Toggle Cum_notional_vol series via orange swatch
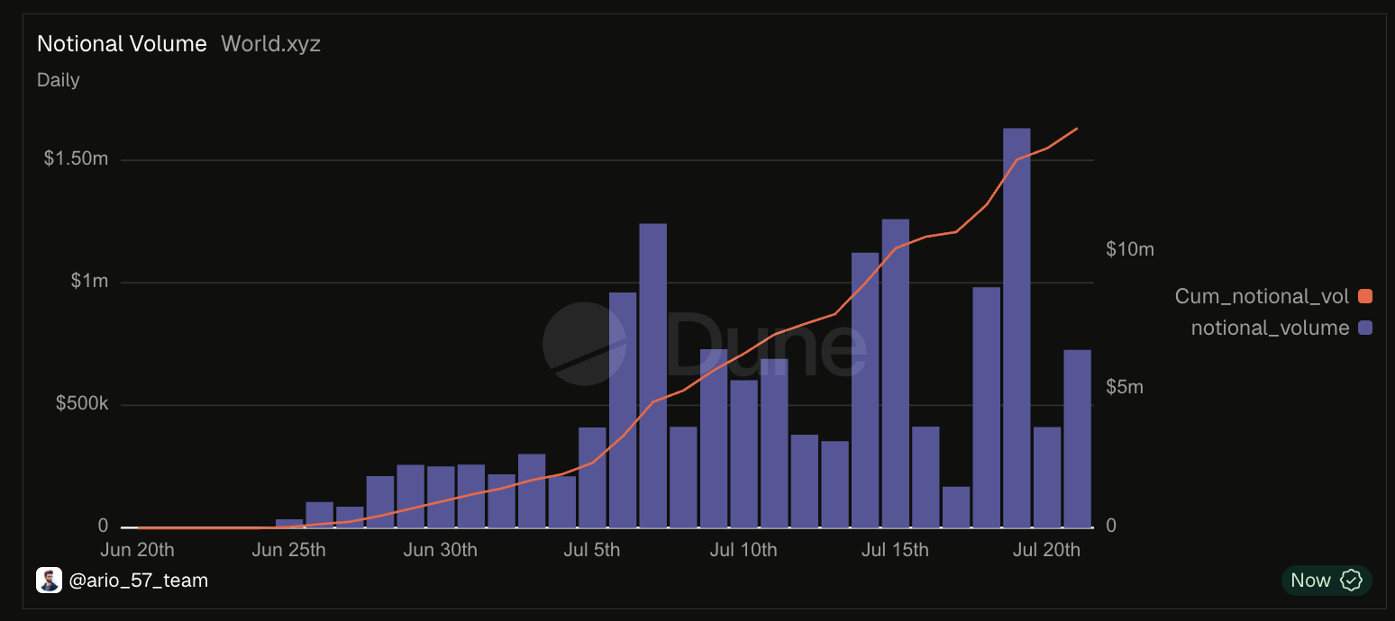Image resolution: width=1395 pixels, height=621 pixels. (1364, 297)
